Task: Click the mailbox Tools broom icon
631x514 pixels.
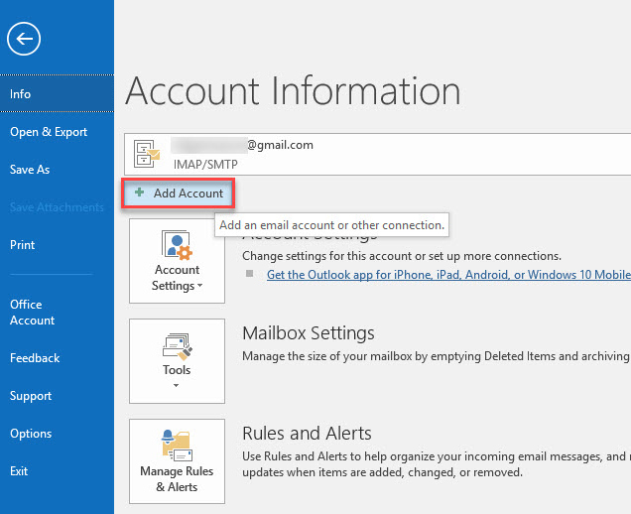Action: pos(177,346)
